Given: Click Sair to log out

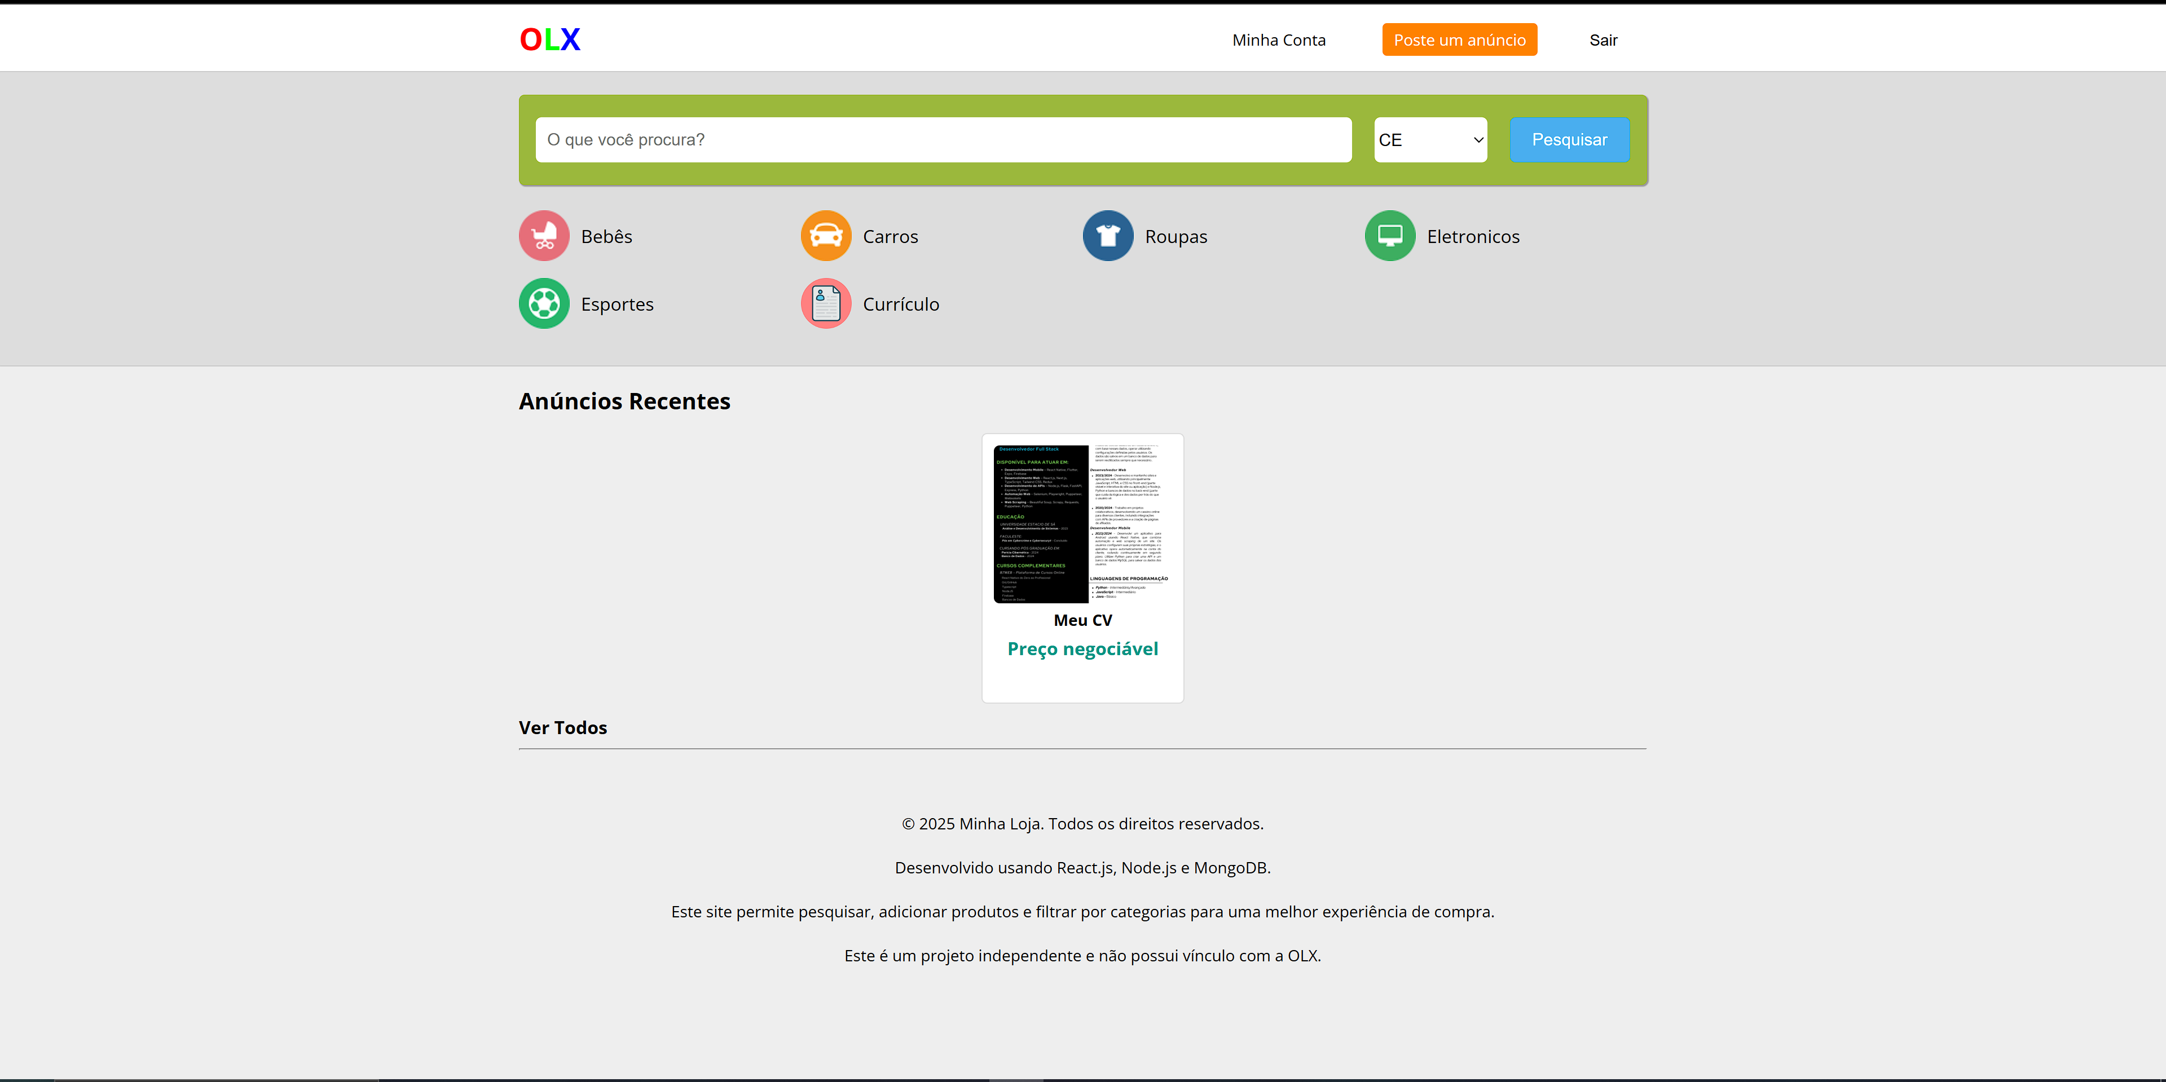Looking at the screenshot, I should click(x=1603, y=41).
